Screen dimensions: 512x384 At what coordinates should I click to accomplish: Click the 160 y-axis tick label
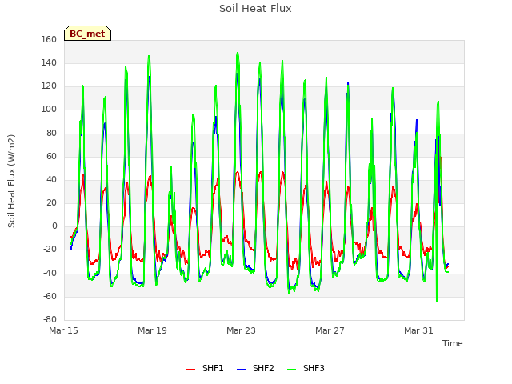(49, 39)
